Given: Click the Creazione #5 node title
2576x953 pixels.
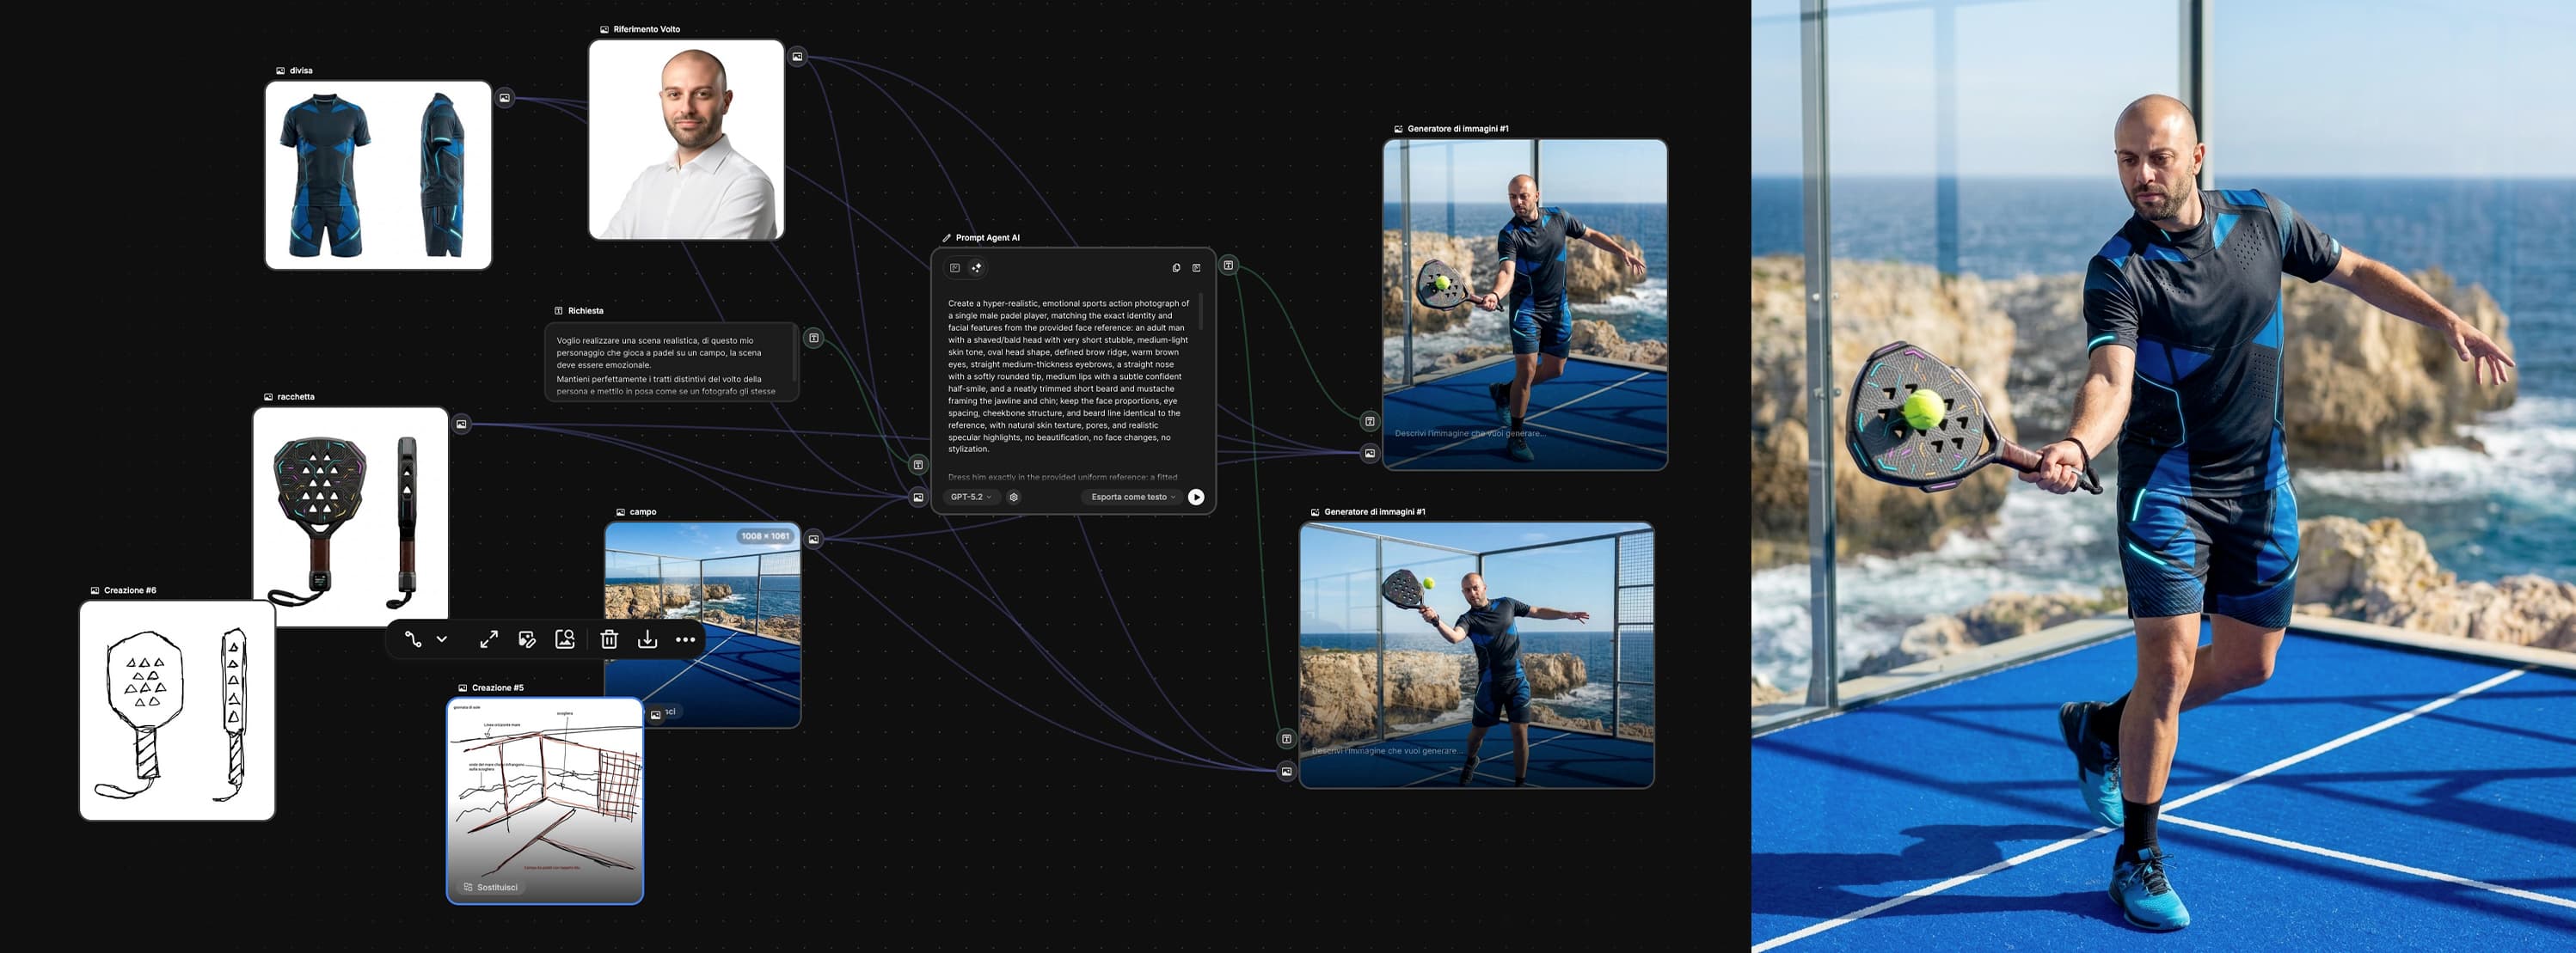Looking at the screenshot, I should (498, 688).
